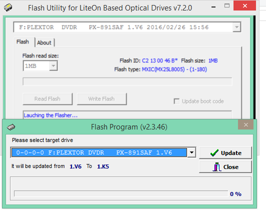Open the drive selector dropdown arrow at top
This screenshot has width=266, height=222.
pyautogui.click(x=237, y=27)
